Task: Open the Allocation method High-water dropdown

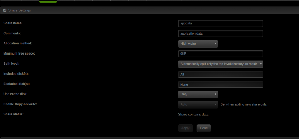Action: tap(198, 44)
